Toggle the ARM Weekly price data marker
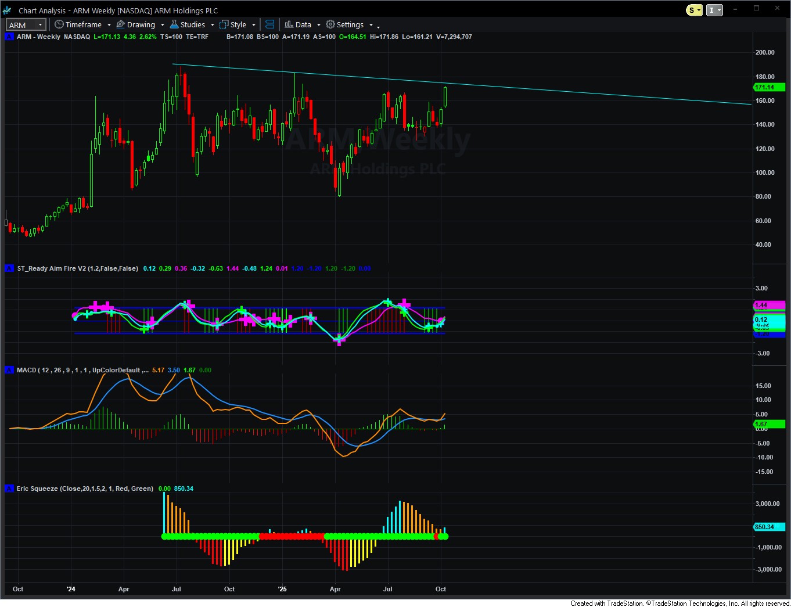This screenshot has width=791, height=607. click(x=9, y=37)
